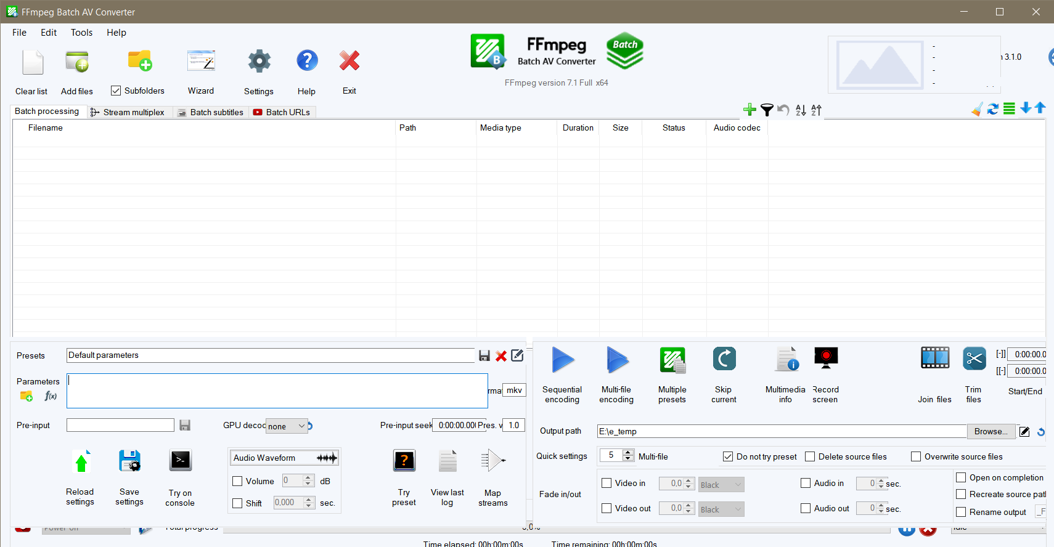The image size is (1054, 547).
Task: Open the Tools menu
Action: pos(81,33)
